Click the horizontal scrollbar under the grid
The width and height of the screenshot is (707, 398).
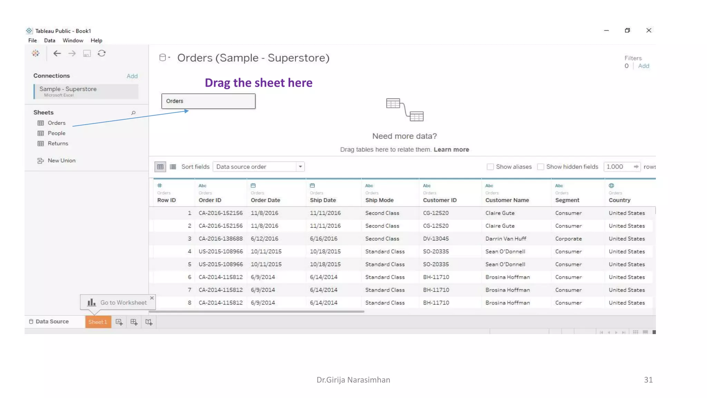point(256,312)
